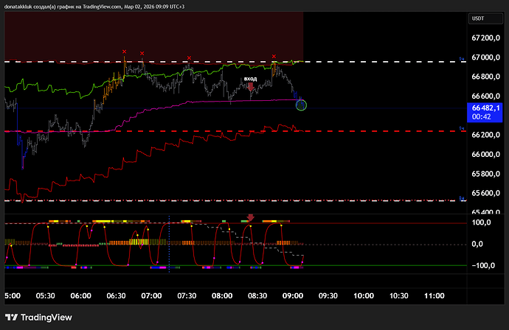509x330 pixels.
Task: Click the chart author header text
Action: click(103, 5)
